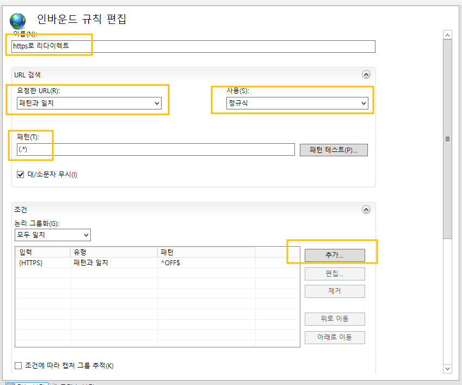462x385 pixels.
Task: Collapse the URL 검색 section chevron
Action: click(x=366, y=75)
